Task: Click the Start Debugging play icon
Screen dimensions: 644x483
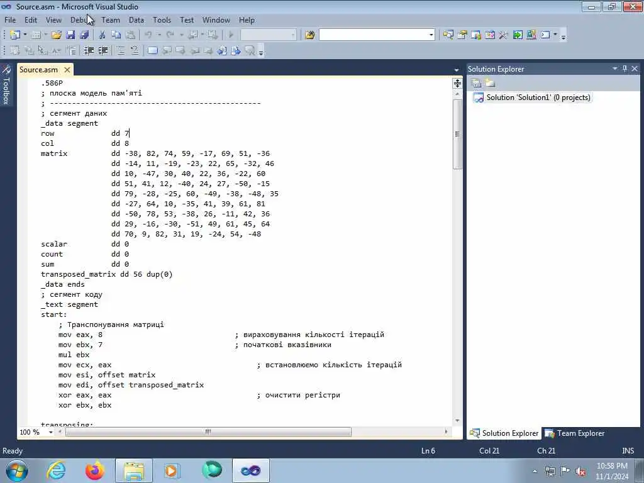Action: coord(231,35)
